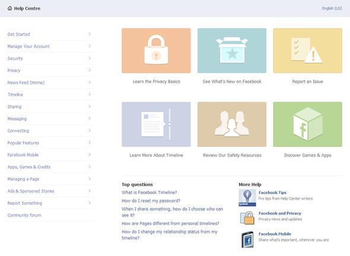Expand Report Something chevron arrow
Viewport: 350px width, 256px height.
point(90,203)
